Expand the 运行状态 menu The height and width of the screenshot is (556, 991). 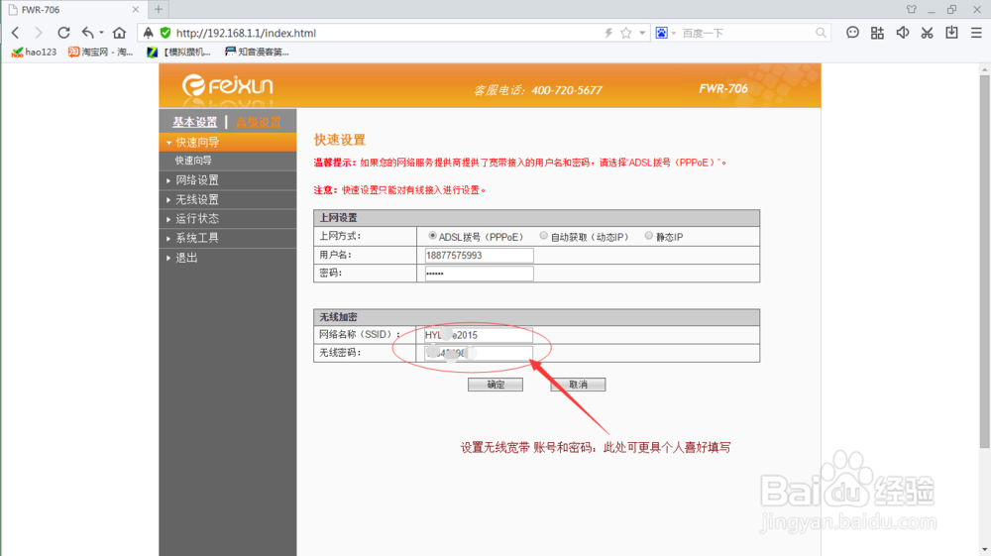point(228,219)
